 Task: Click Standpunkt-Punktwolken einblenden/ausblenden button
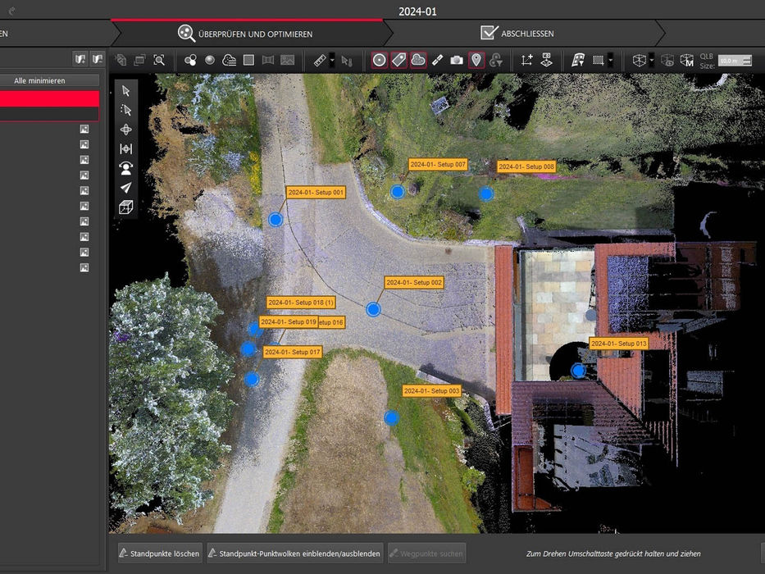tap(295, 553)
